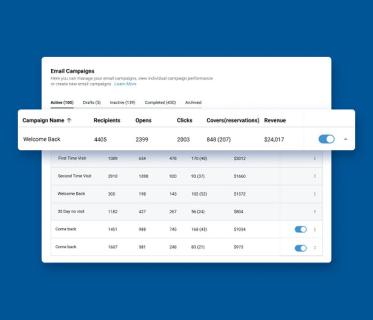Click the 83 (21) covers cell
Image resolution: width=373 pixels, height=320 pixels.
pos(198,247)
